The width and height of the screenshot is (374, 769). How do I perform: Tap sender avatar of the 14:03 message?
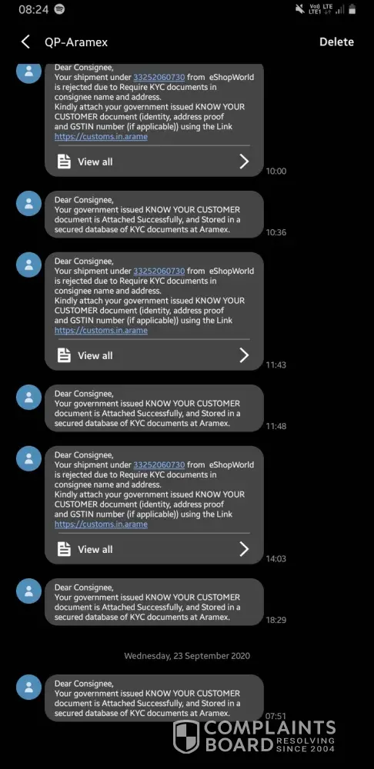pos(28,458)
